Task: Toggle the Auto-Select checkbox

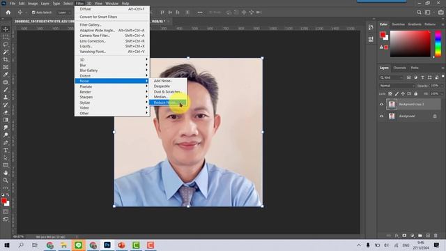Action: coord(33,13)
